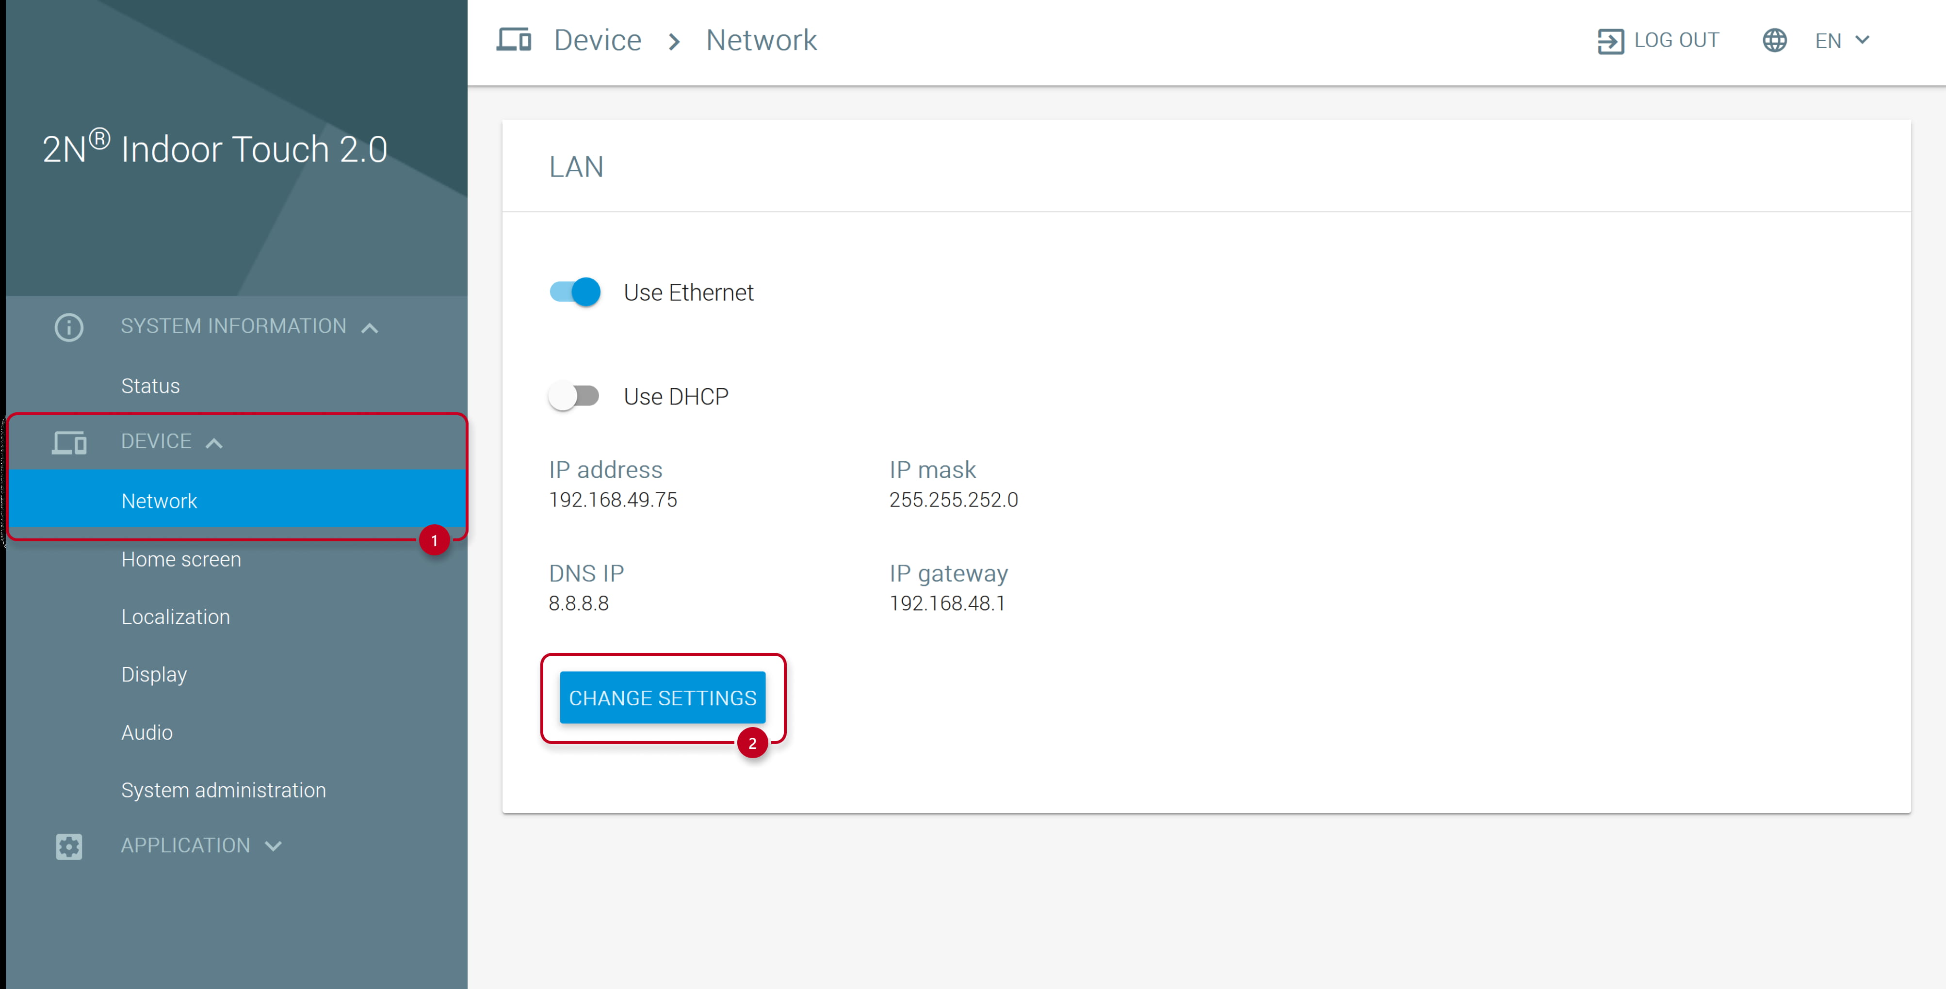This screenshot has height=989, width=1946.
Task: Collapse the Device section chevron
Action: 214,443
